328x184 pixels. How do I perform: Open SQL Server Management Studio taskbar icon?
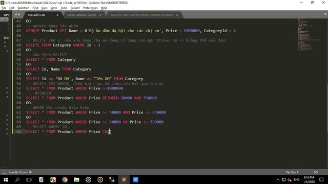(x=112, y=179)
